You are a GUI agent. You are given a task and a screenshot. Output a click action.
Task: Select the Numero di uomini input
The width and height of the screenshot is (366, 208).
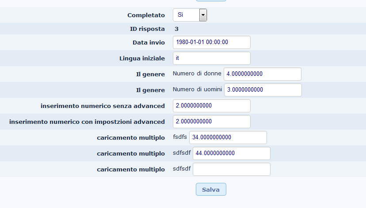pos(263,90)
